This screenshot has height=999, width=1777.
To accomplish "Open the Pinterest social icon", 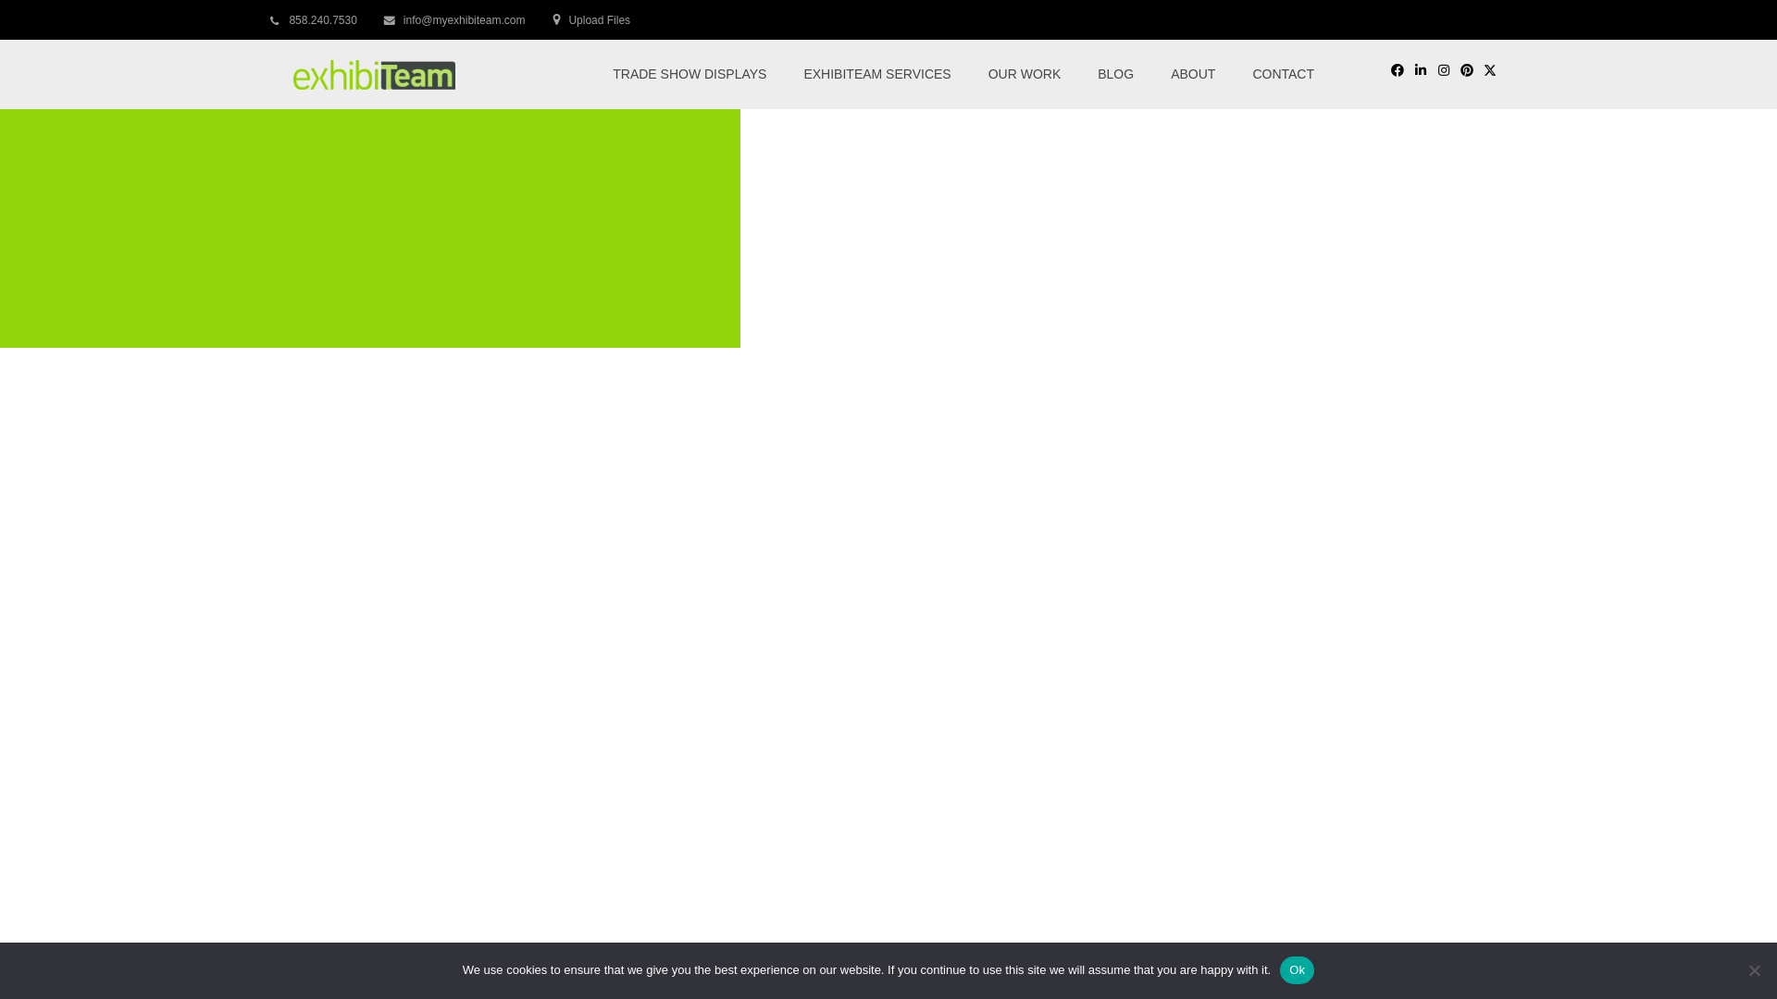I will (1466, 70).
